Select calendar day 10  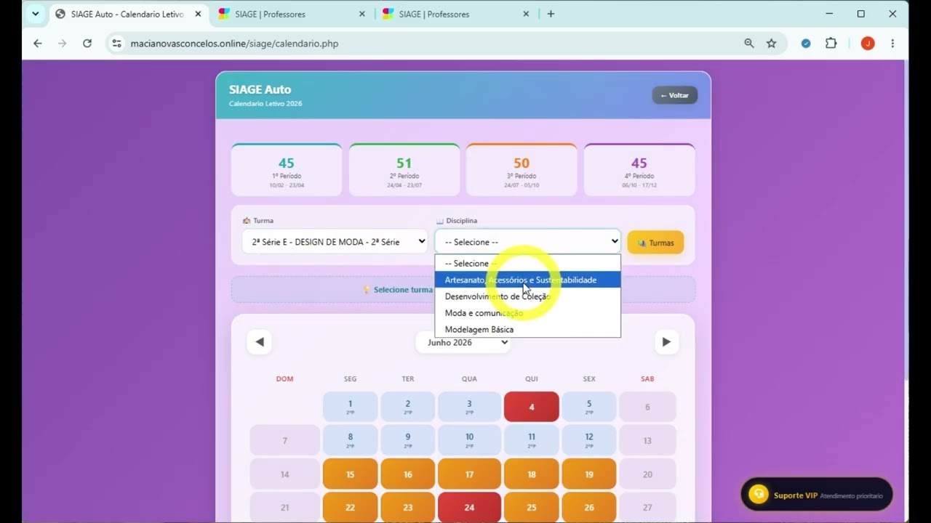(x=469, y=440)
